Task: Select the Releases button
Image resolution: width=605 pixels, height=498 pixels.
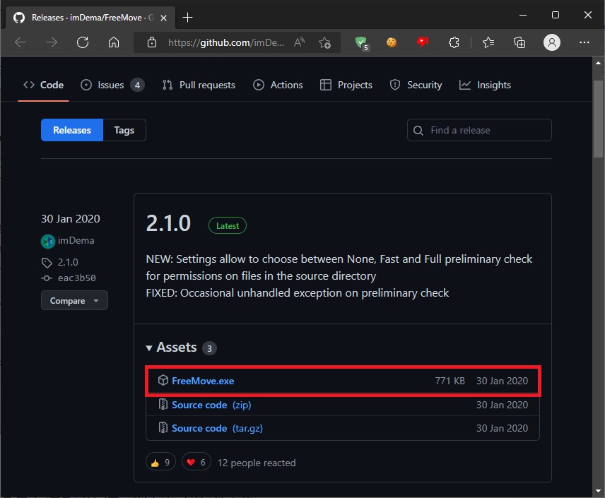Action: [x=72, y=130]
